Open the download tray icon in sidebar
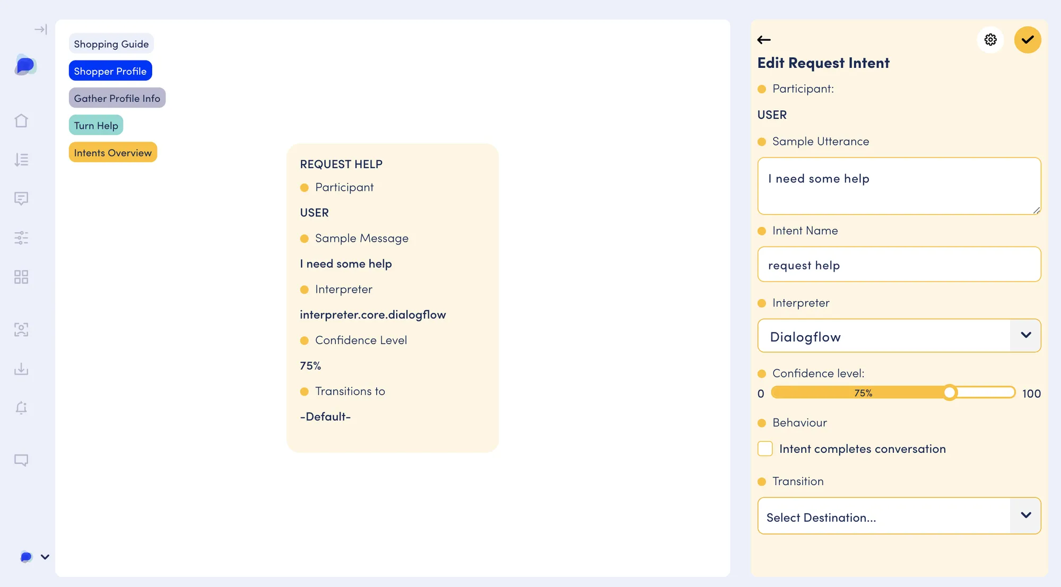 click(x=21, y=369)
